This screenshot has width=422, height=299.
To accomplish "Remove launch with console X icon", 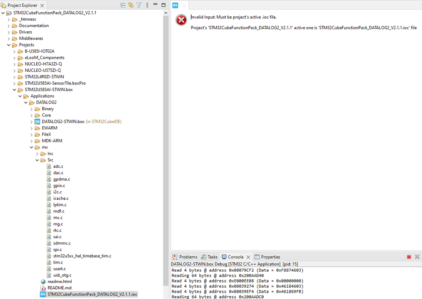I will (417, 257).
